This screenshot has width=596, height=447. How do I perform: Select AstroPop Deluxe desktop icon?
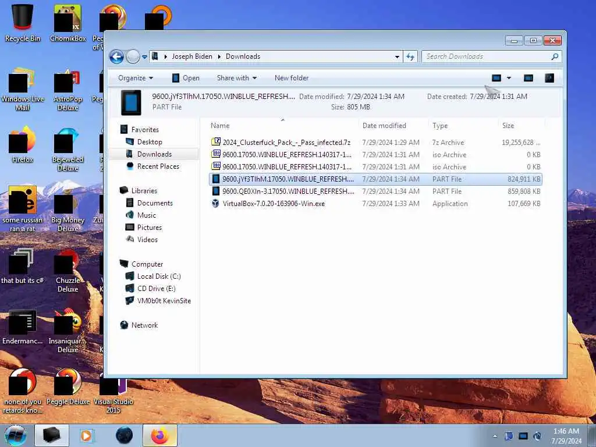point(68,90)
